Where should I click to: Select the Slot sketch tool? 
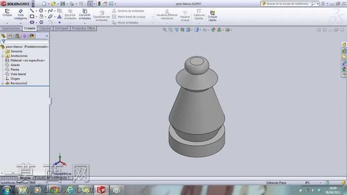[32, 22]
